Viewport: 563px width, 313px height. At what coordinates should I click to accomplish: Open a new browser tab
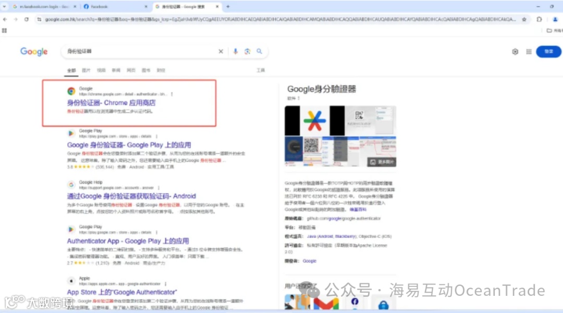228,6
